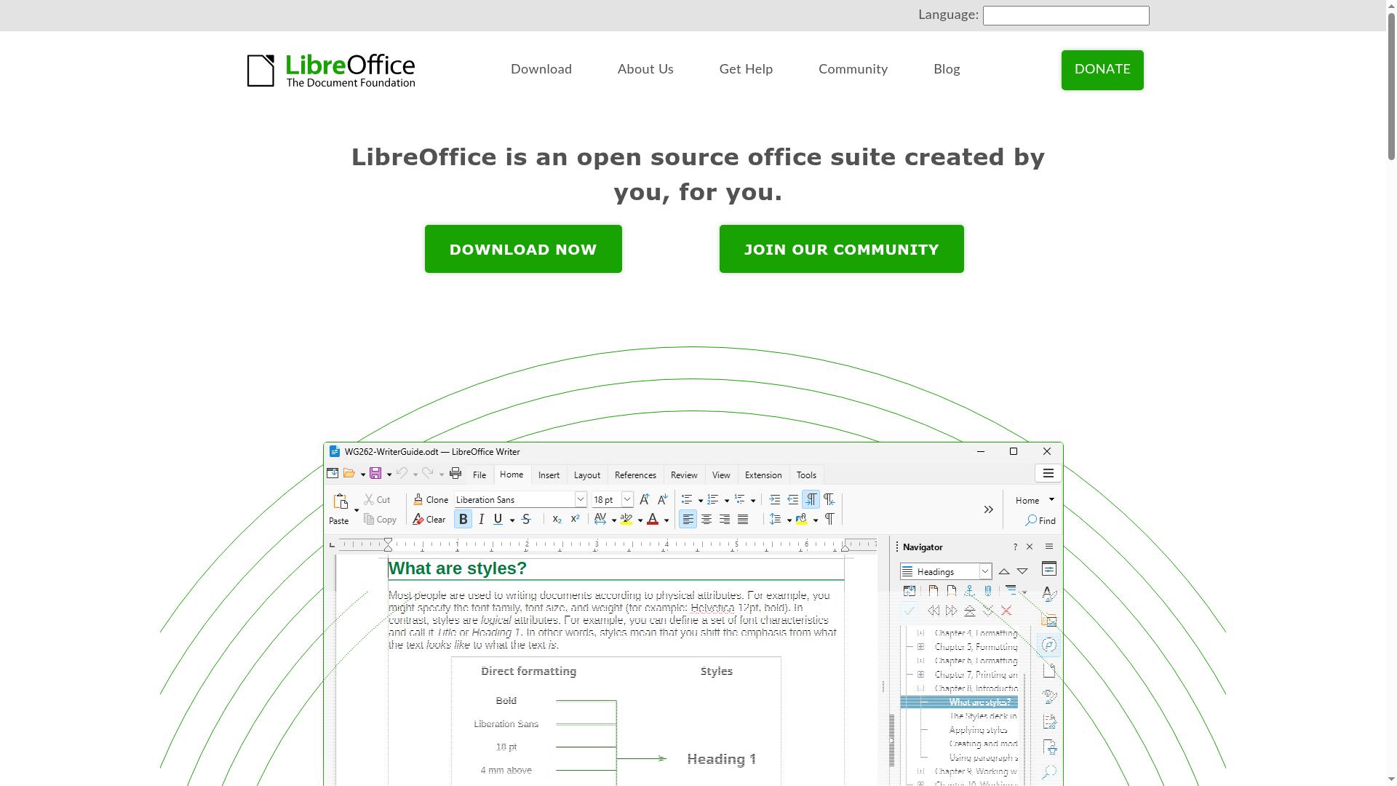This screenshot has width=1397, height=786.
Task: Click the Paste icon in Writer ribbon
Action: click(341, 501)
